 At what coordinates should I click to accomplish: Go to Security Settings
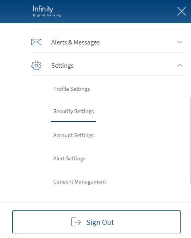click(x=74, y=111)
